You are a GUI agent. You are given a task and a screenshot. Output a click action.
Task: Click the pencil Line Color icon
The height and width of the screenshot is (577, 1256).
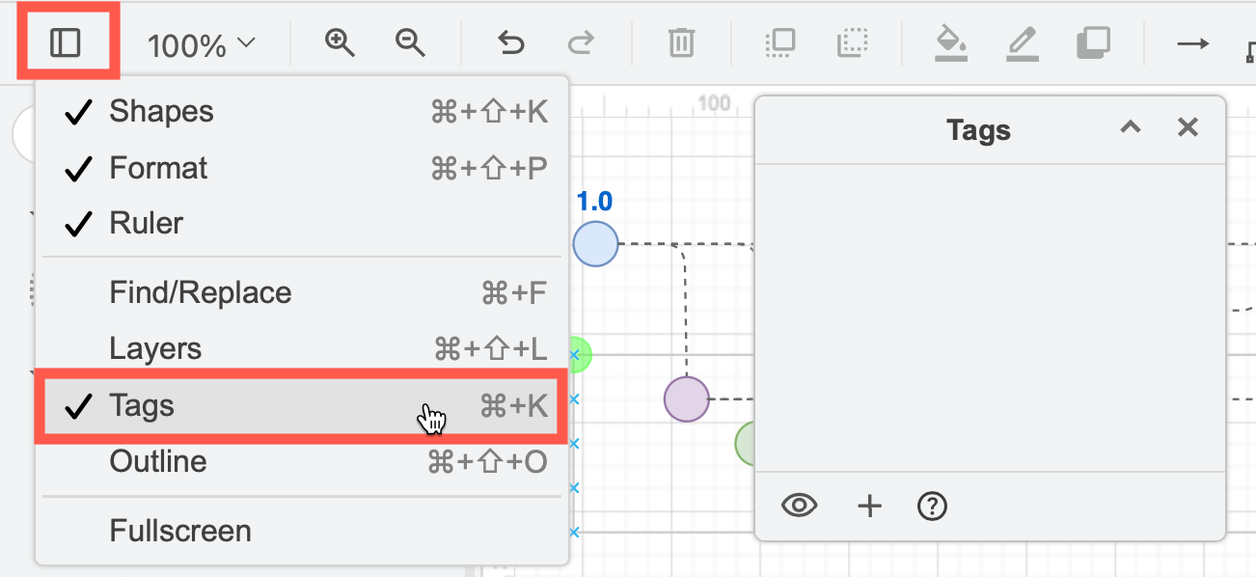(1023, 42)
